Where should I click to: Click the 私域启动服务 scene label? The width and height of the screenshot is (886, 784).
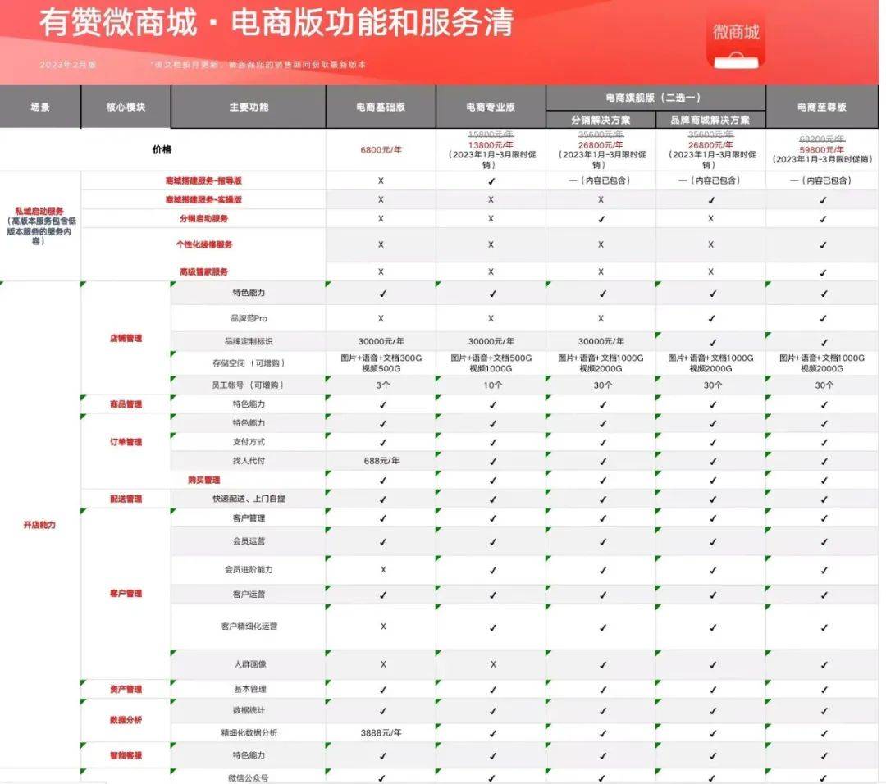click(39, 211)
